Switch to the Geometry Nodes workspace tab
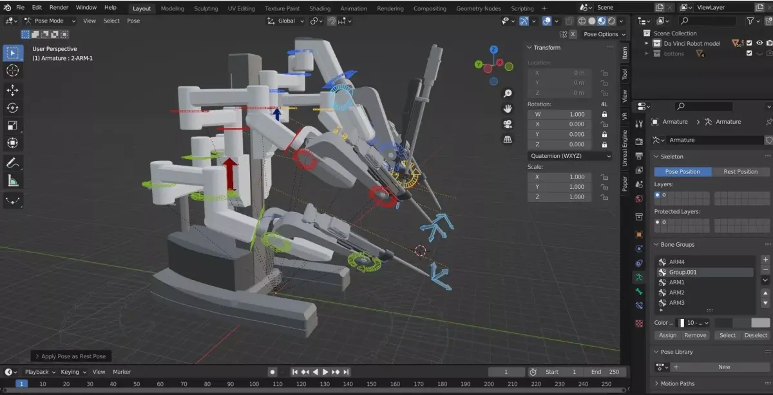773x395 pixels. 479,8
